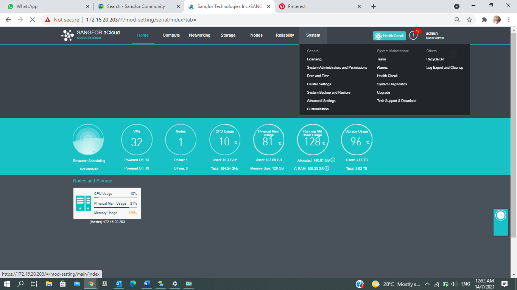
Task: Click the ENG language indicator in tray
Action: point(466,284)
